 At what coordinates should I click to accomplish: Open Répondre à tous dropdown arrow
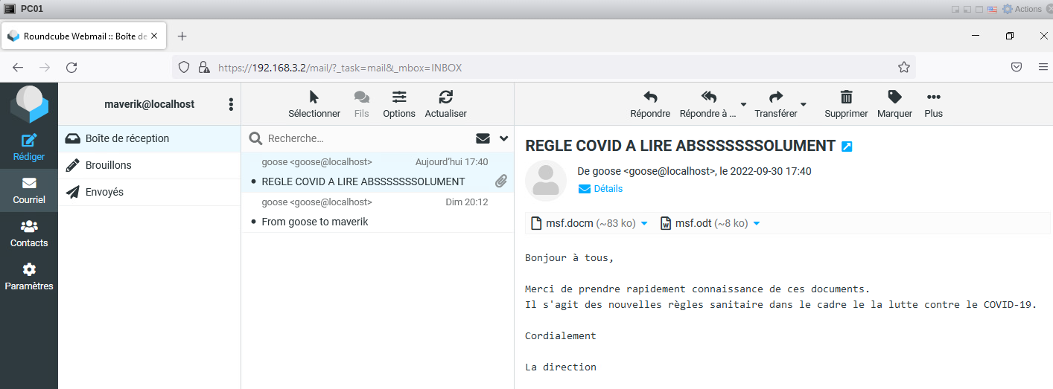[743, 103]
